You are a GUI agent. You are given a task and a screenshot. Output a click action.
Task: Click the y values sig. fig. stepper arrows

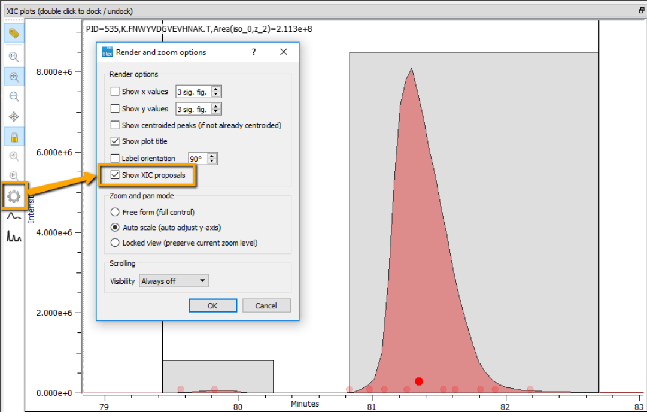pyautogui.click(x=216, y=109)
